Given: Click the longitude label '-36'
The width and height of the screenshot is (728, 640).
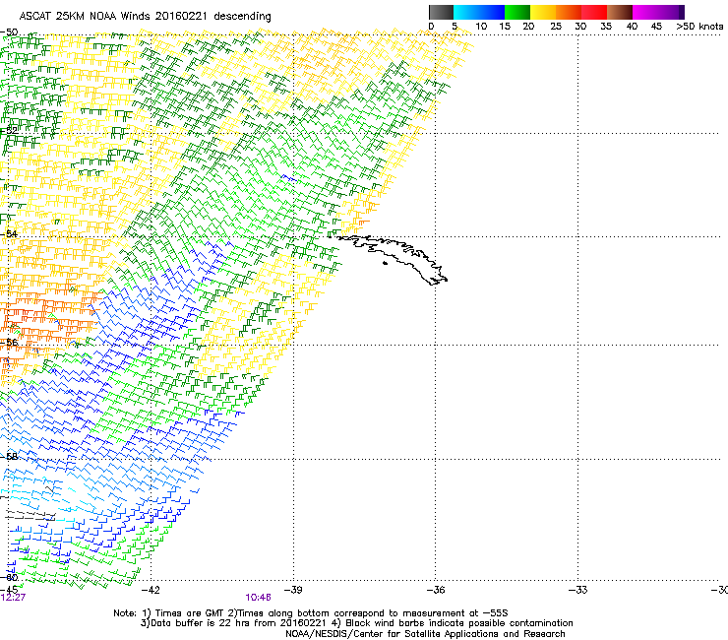Looking at the screenshot, I should (435, 590).
